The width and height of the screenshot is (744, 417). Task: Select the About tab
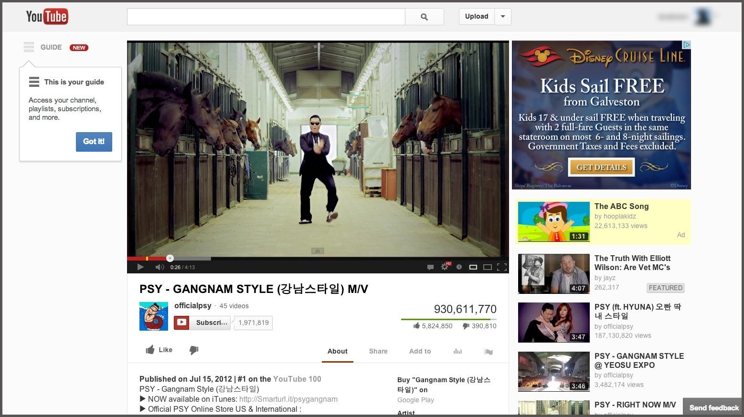tap(337, 351)
